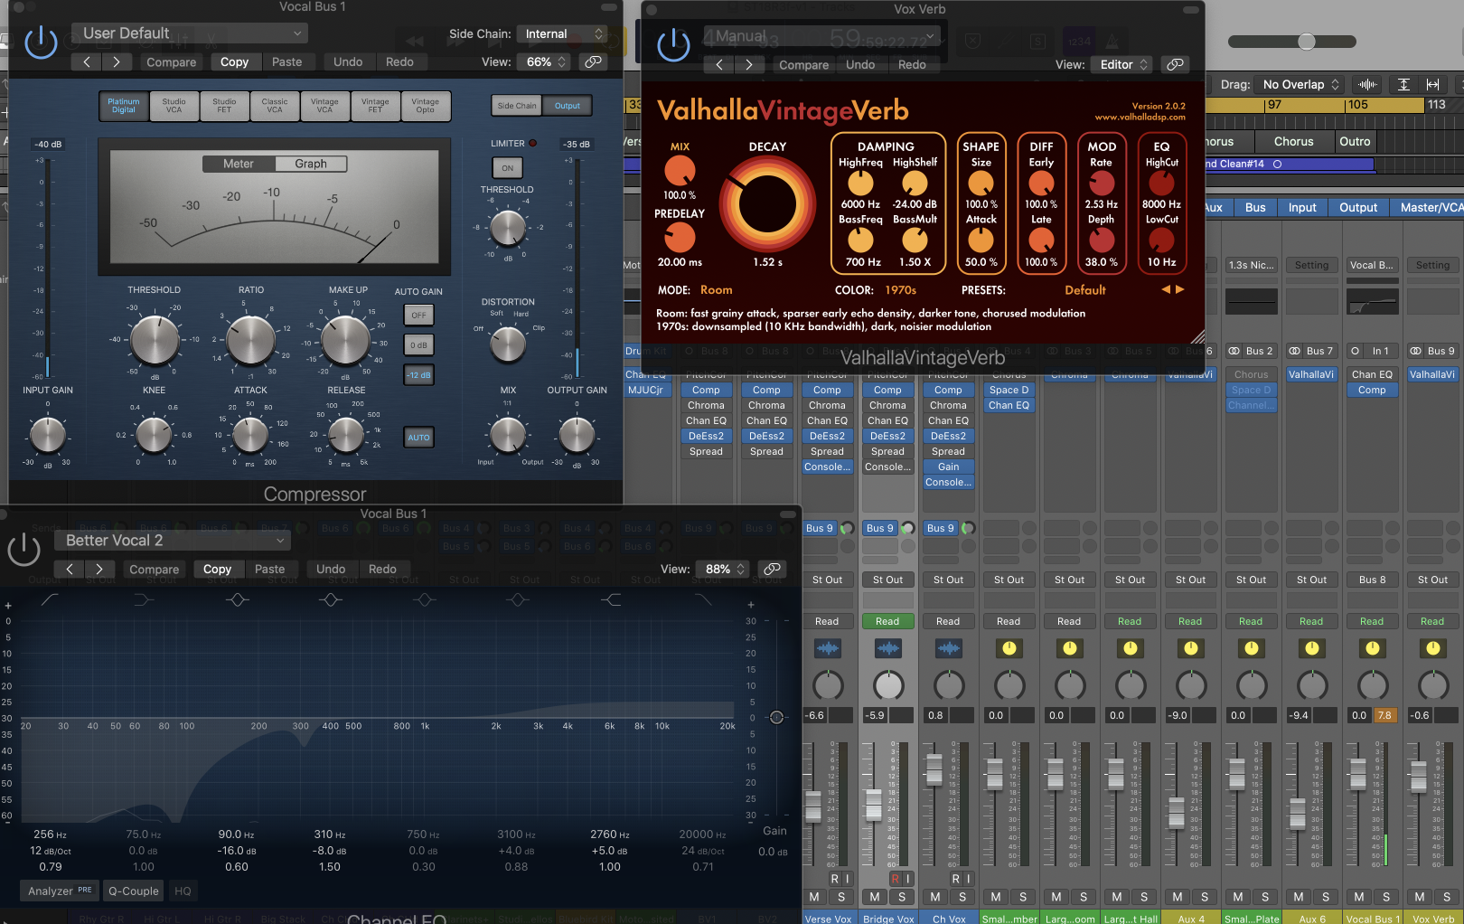This screenshot has height=924, width=1464.
Task: Select the Classic VCA compressor tab
Action: pyautogui.click(x=275, y=106)
